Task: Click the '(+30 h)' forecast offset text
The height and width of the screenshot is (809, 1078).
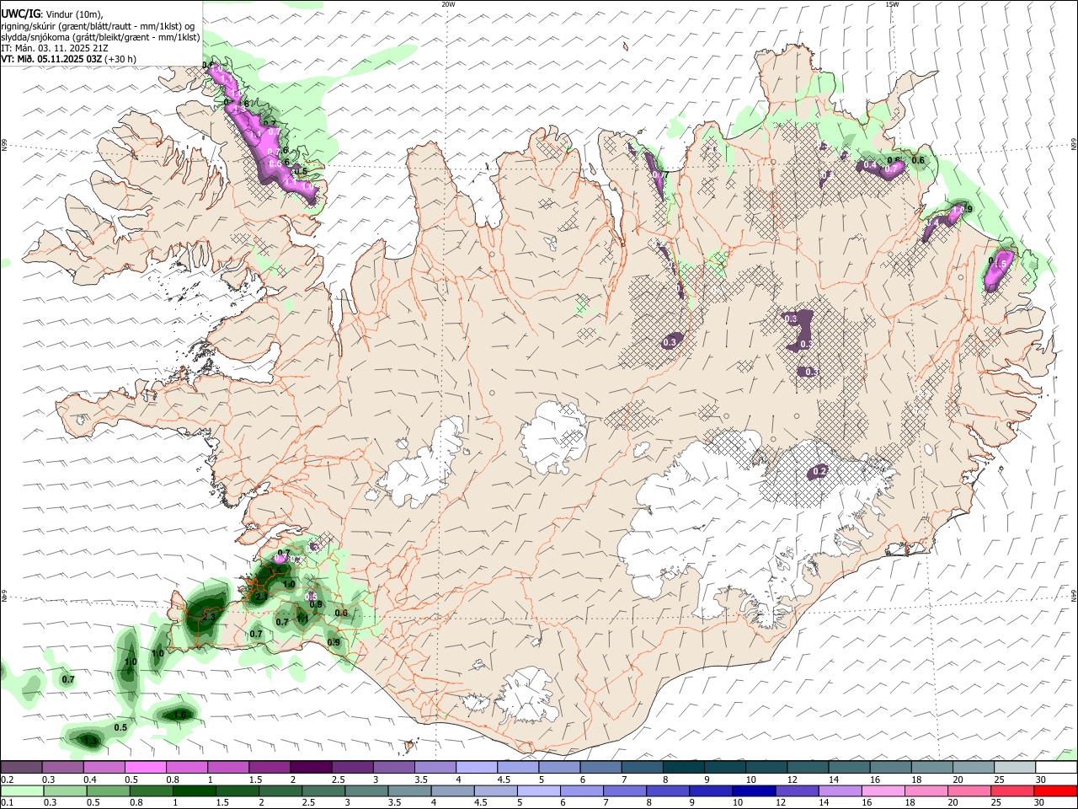Action: tap(121, 60)
